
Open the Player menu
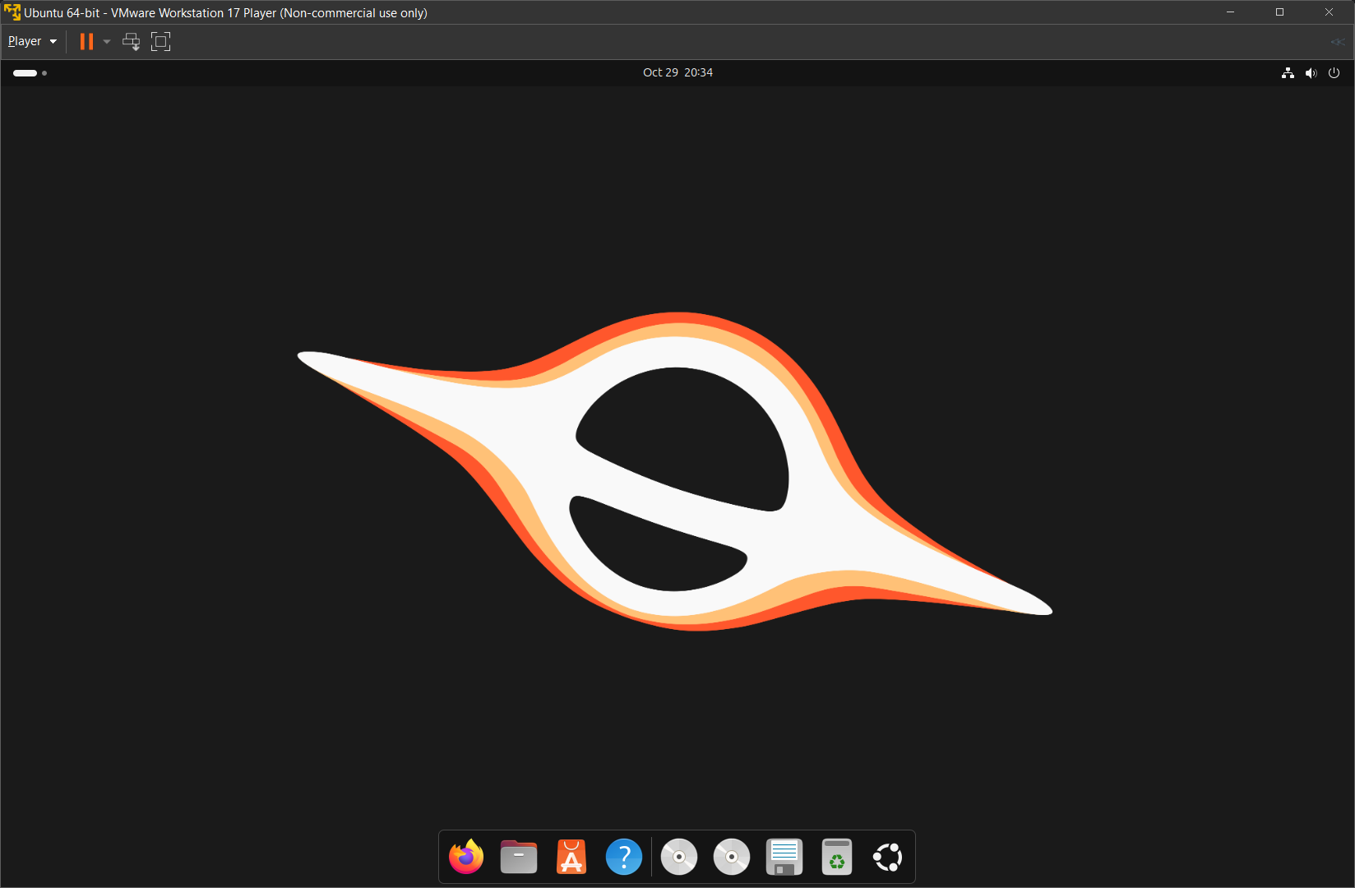coord(32,41)
